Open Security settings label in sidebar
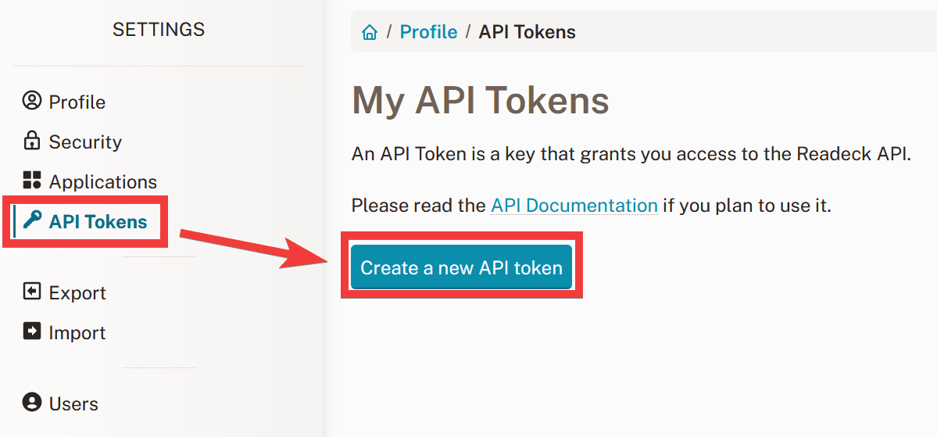 click(85, 142)
